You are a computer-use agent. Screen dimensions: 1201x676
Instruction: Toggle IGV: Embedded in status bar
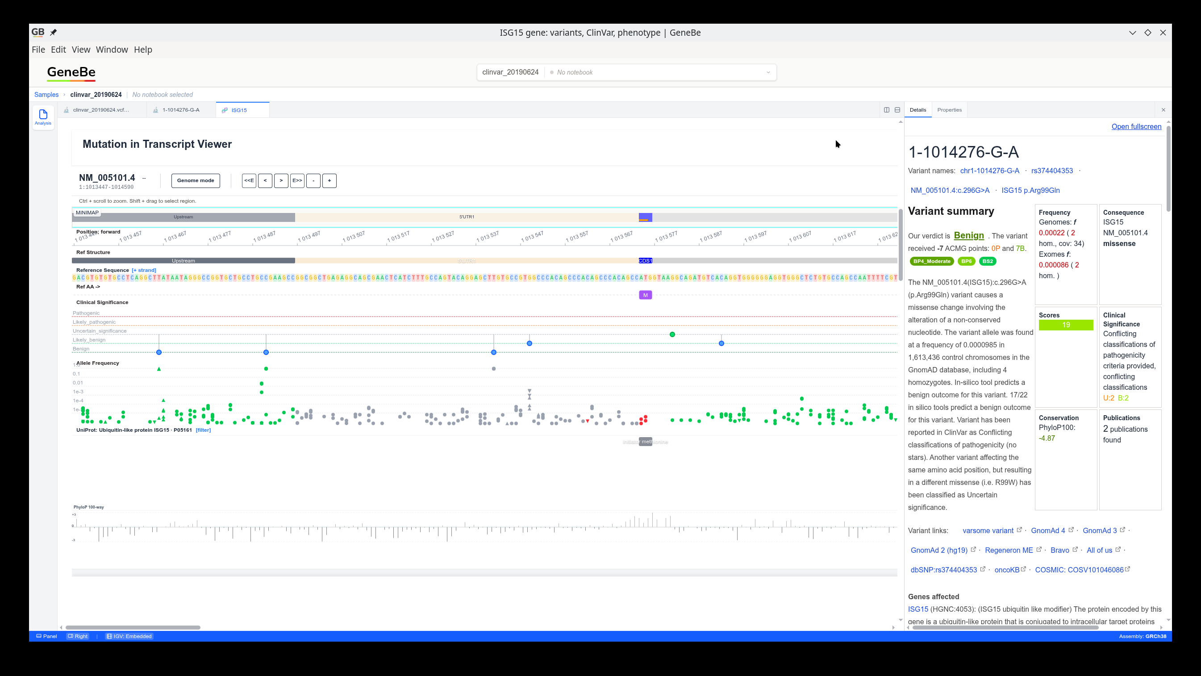pyautogui.click(x=129, y=636)
